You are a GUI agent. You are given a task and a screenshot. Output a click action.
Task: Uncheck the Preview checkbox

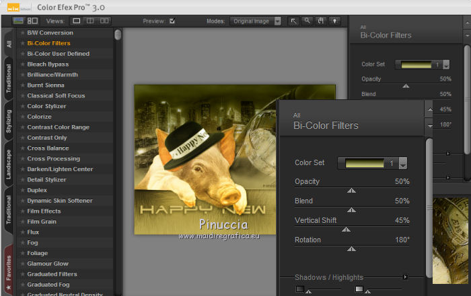pyautogui.click(x=172, y=21)
